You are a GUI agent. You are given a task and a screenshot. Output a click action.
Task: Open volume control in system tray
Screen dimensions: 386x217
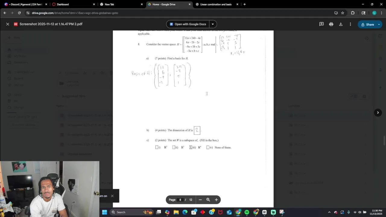click(359, 212)
